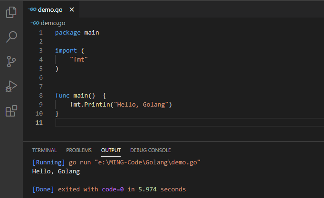This screenshot has height=198, width=324.
Task: Open the Source Control view
Action: tap(11, 62)
